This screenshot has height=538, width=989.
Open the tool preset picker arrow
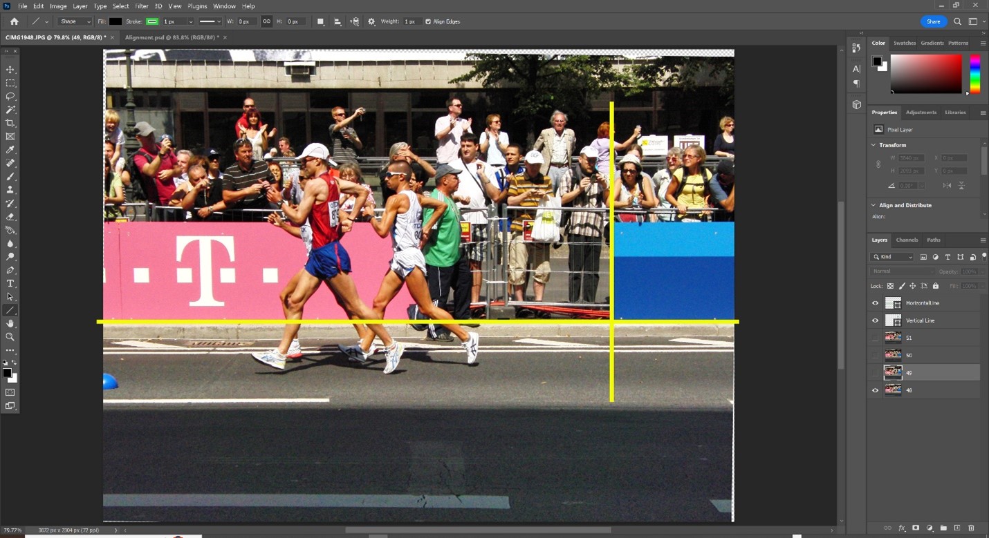pos(47,21)
